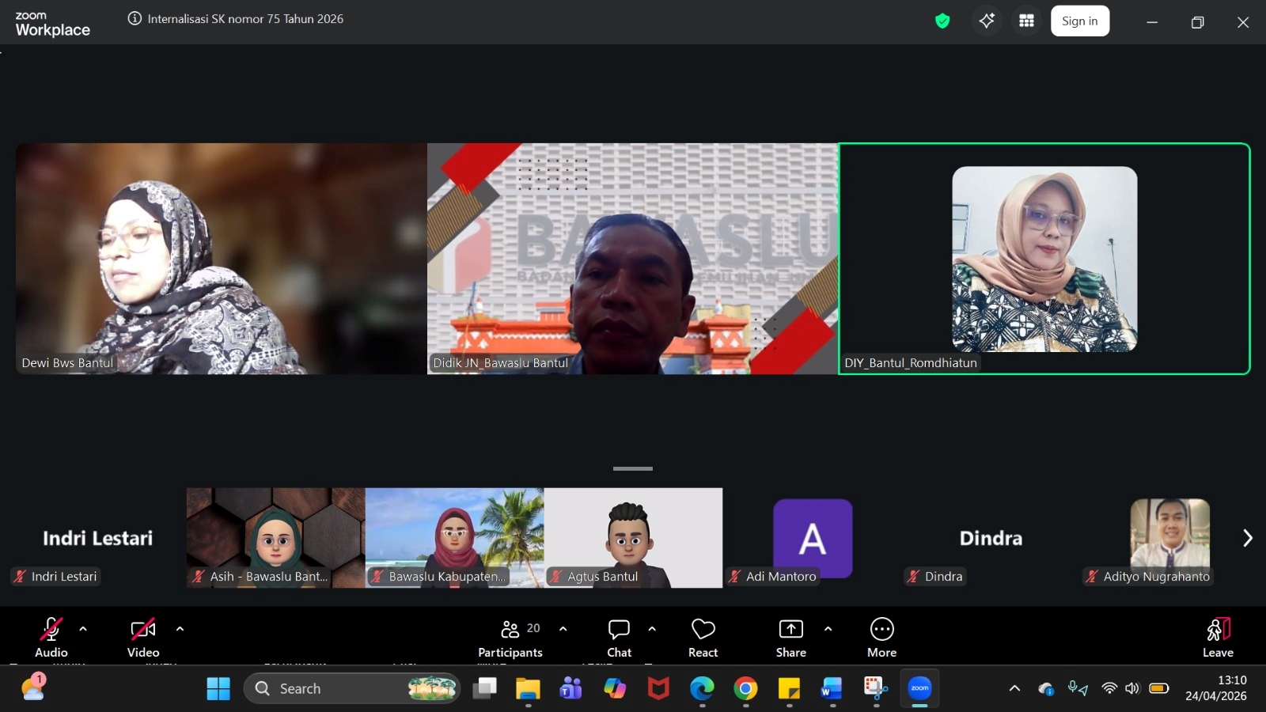Viewport: 1266px width, 712px height.
Task: Show next participants with right arrow
Action: 1247,538
